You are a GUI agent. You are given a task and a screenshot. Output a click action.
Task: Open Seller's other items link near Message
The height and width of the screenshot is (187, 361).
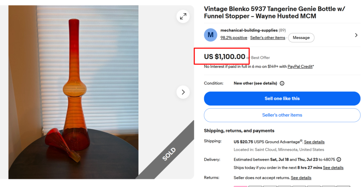pos(268,37)
